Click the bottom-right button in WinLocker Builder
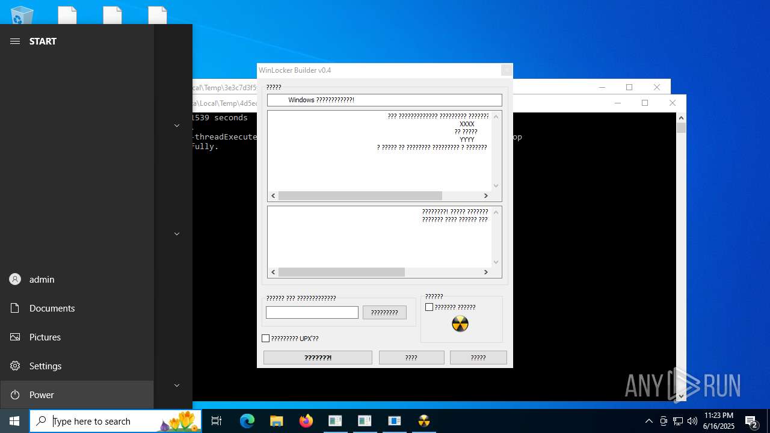Image resolution: width=770 pixels, height=433 pixels. [x=478, y=357]
